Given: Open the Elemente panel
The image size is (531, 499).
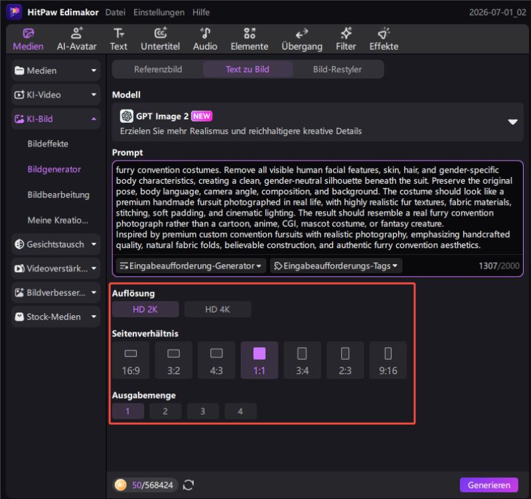Looking at the screenshot, I should click(250, 39).
